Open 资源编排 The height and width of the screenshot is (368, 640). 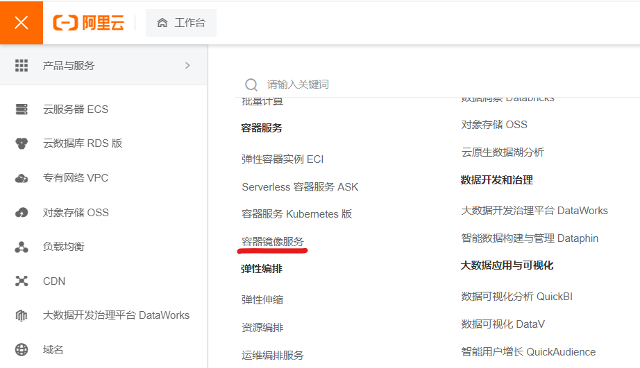pyautogui.click(x=262, y=328)
